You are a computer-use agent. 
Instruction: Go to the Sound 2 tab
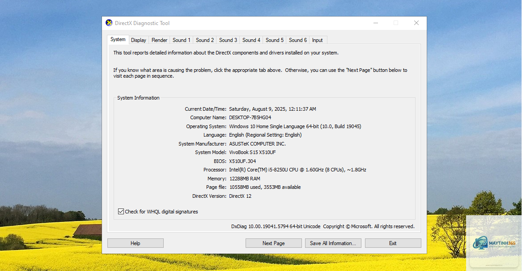coord(205,40)
